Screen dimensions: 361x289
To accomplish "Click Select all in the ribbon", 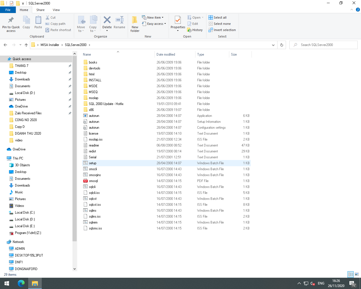I will pos(217,17).
